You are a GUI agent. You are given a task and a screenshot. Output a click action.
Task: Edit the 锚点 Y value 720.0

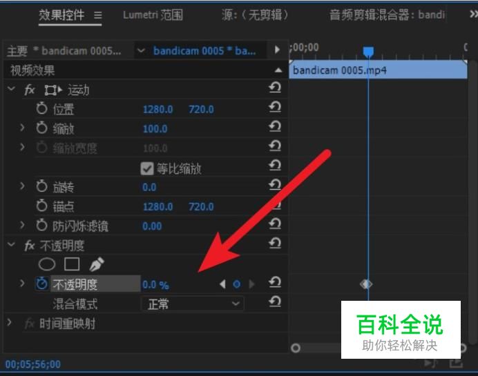201,207
